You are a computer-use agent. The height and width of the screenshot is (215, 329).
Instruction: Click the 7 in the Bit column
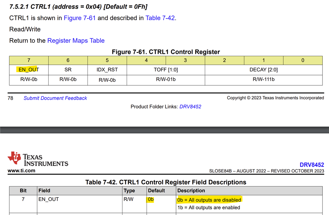click(x=23, y=199)
